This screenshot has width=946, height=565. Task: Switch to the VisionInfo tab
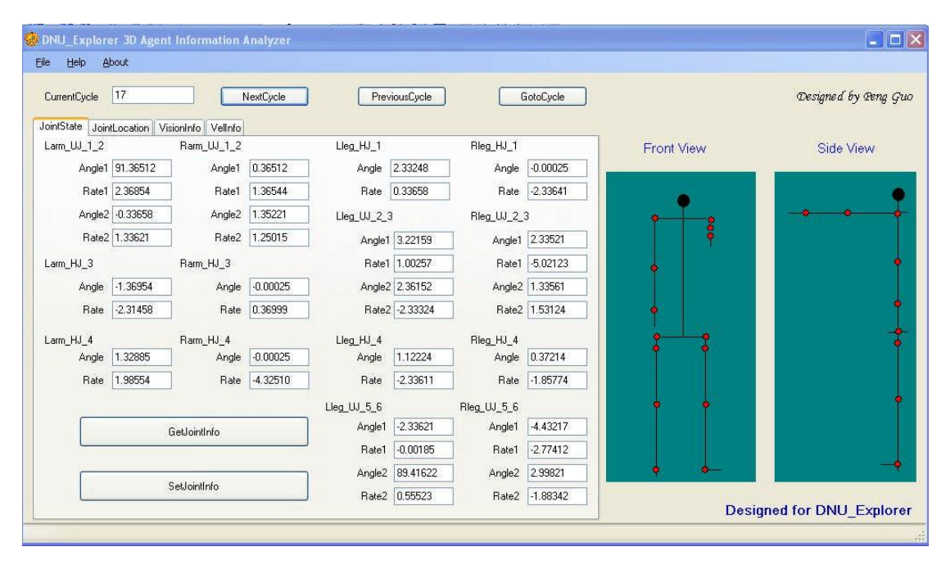click(180, 128)
